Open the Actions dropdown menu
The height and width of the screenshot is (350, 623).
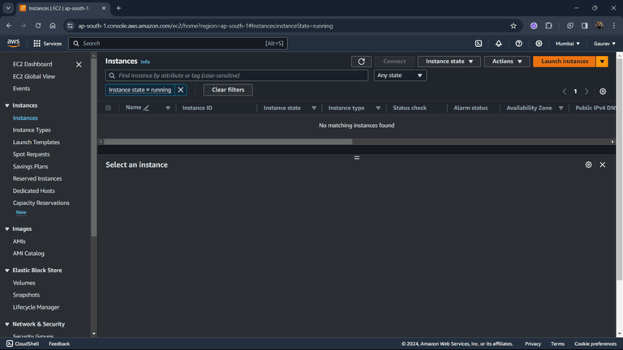click(506, 62)
